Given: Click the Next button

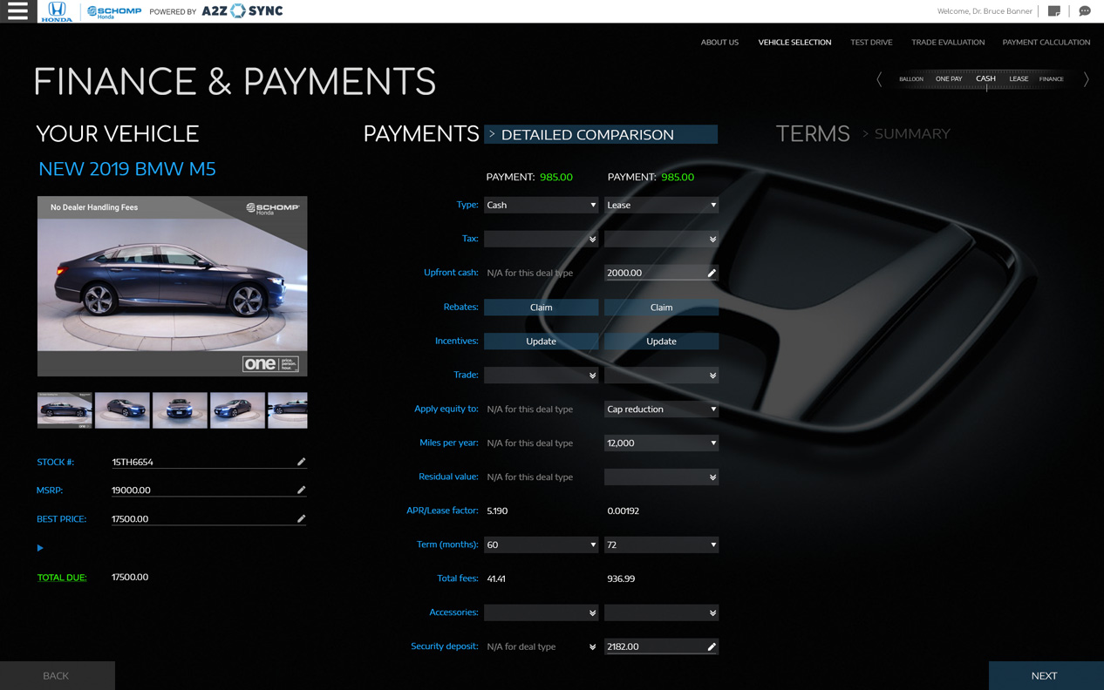Looking at the screenshot, I should [x=1045, y=676].
